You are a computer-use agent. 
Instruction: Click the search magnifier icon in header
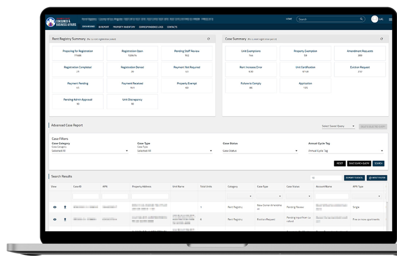[x=361, y=19]
